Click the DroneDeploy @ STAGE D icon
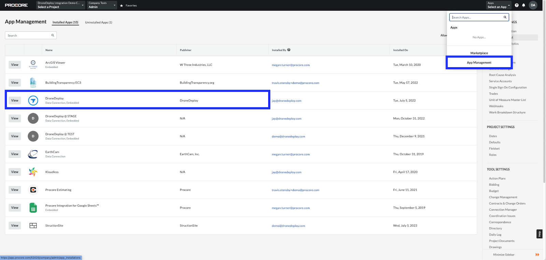Image resolution: width=546 pixels, height=260 pixels. tap(33, 118)
